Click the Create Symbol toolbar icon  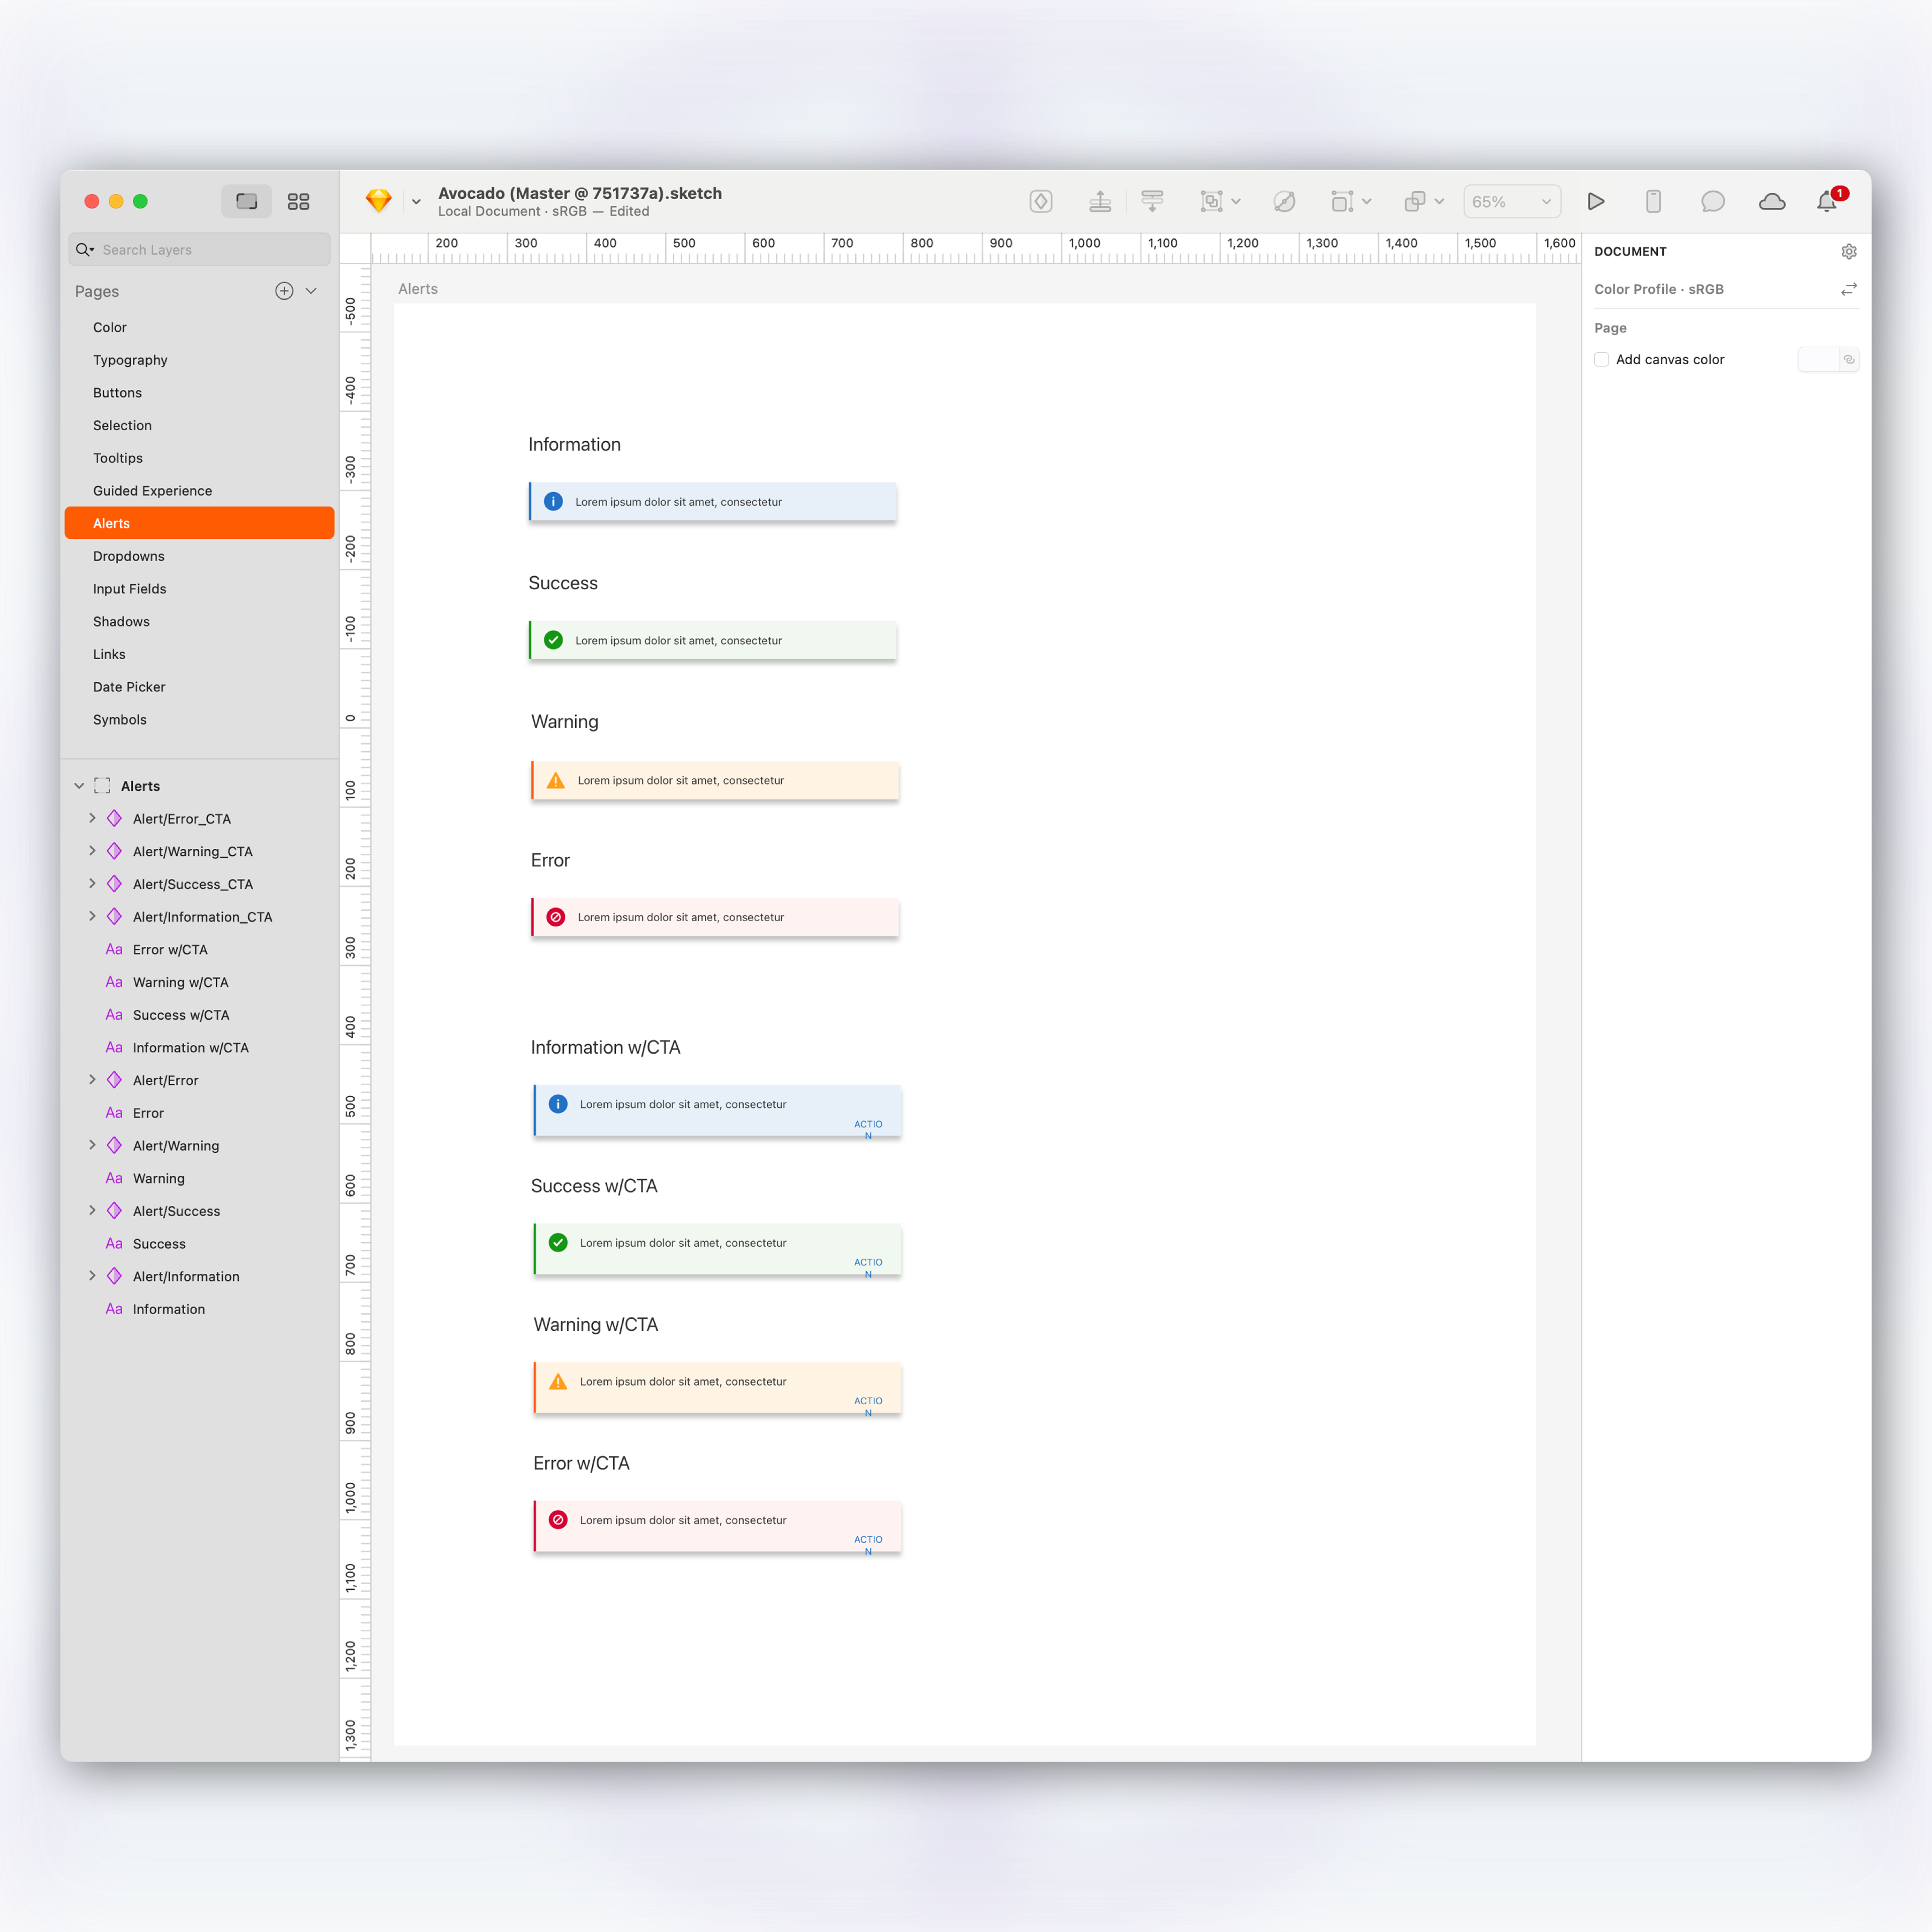click(x=1040, y=201)
